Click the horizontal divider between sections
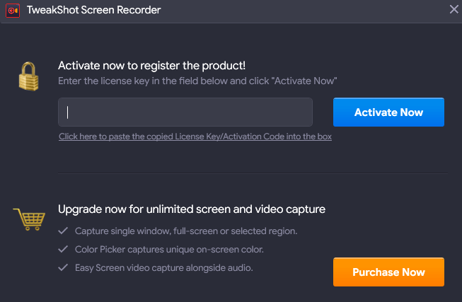 click(x=252, y=173)
